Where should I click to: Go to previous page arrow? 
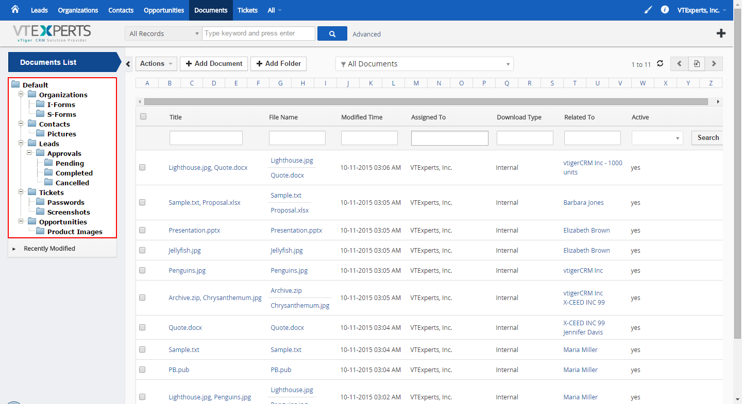(x=679, y=64)
